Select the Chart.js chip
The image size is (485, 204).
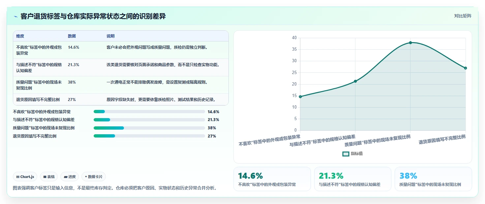tap(25, 177)
